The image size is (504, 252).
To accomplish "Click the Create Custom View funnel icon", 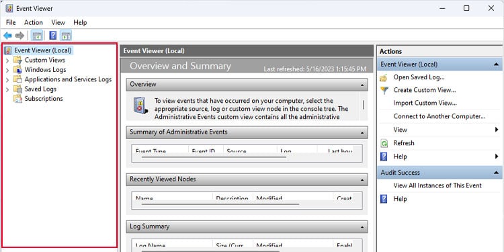I will click(384, 90).
